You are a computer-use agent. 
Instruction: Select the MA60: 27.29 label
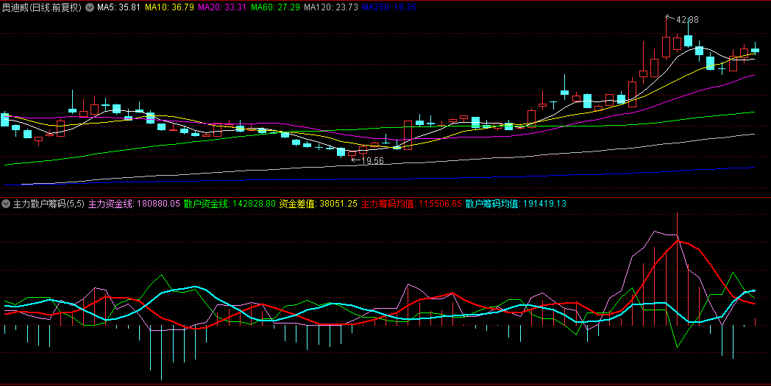click(x=275, y=7)
